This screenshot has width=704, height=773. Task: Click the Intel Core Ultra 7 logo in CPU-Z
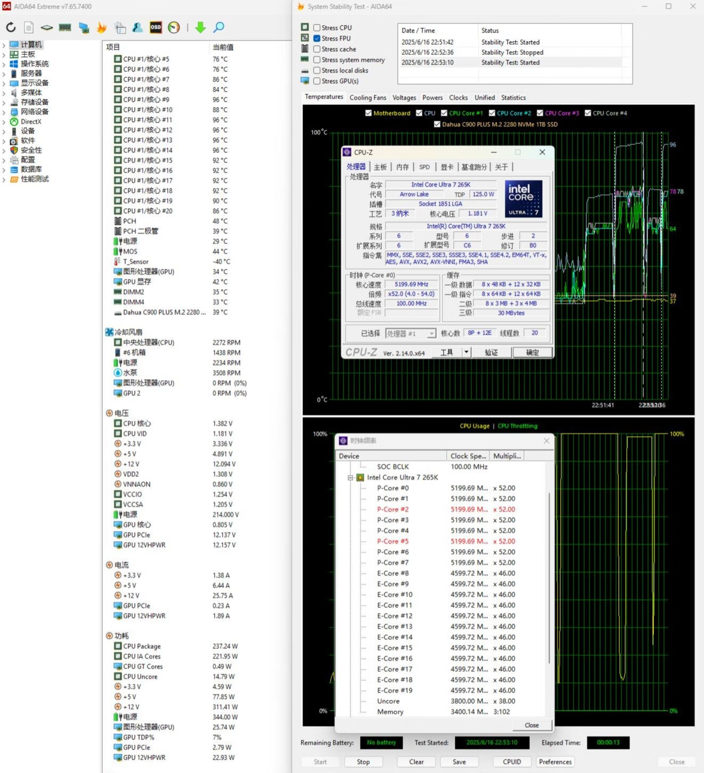click(524, 198)
